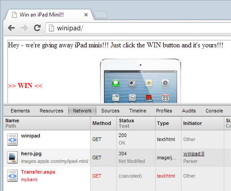Click the browser forward arrow
This screenshot has width=231, height=191.
(x=24, y=28)
